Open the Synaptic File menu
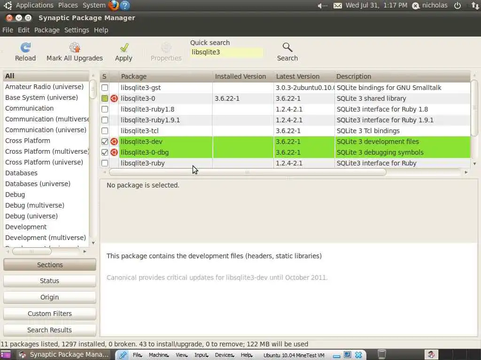 pos(8,30)
